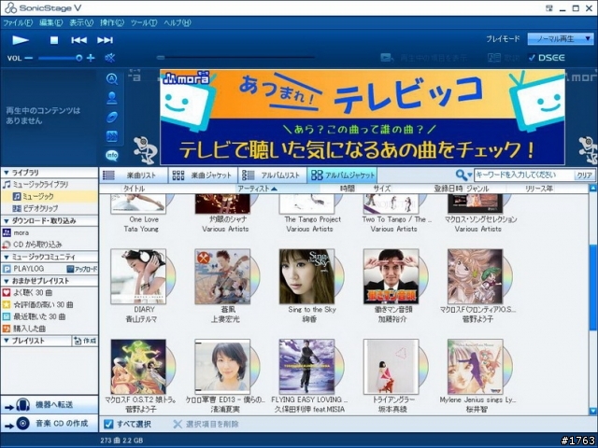Open ☆評価の高い 30 曲 playlist
598x448 pixels.
click(37, 305)
